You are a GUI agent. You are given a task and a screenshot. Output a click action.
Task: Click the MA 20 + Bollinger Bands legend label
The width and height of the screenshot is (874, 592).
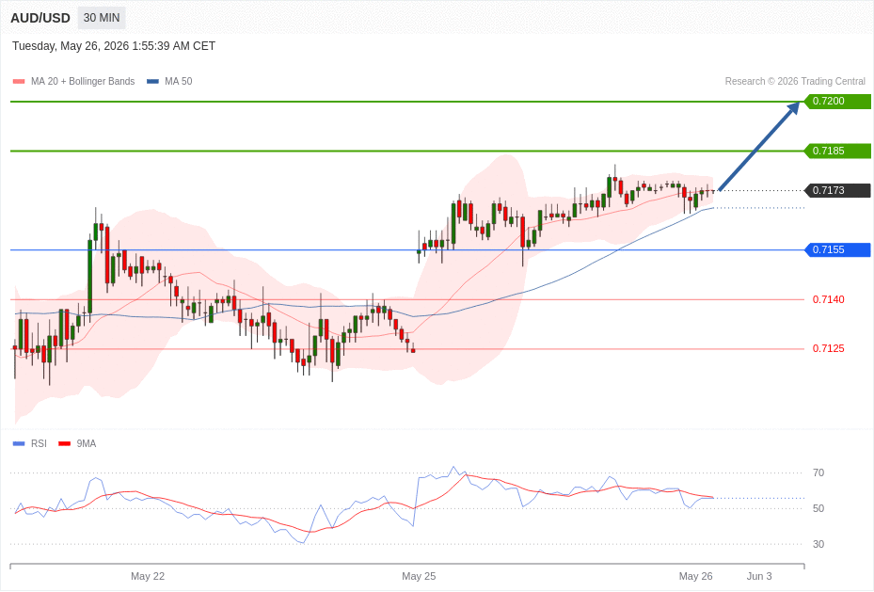click(83, 81)
